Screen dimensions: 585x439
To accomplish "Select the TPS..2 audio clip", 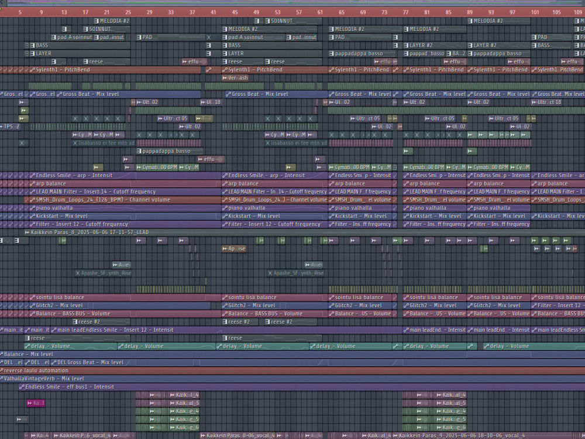I will 10,126.
